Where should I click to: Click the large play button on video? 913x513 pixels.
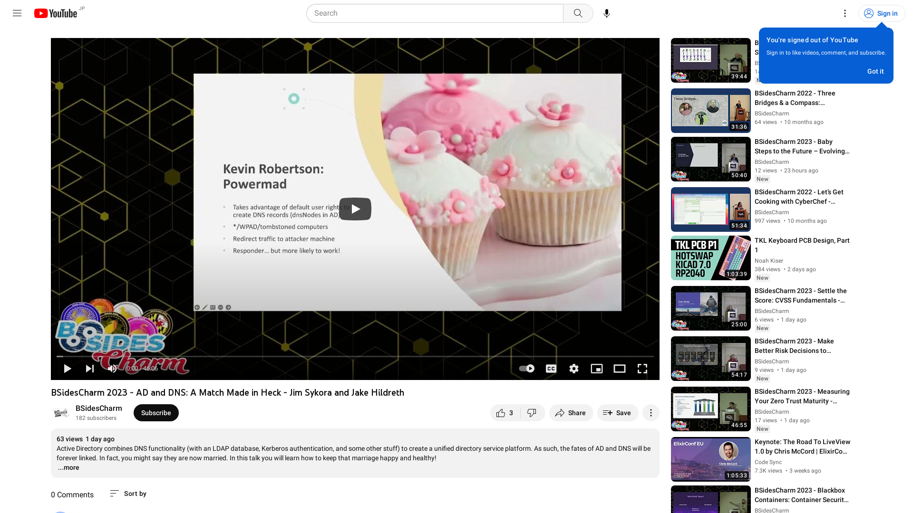coord(355,209)
